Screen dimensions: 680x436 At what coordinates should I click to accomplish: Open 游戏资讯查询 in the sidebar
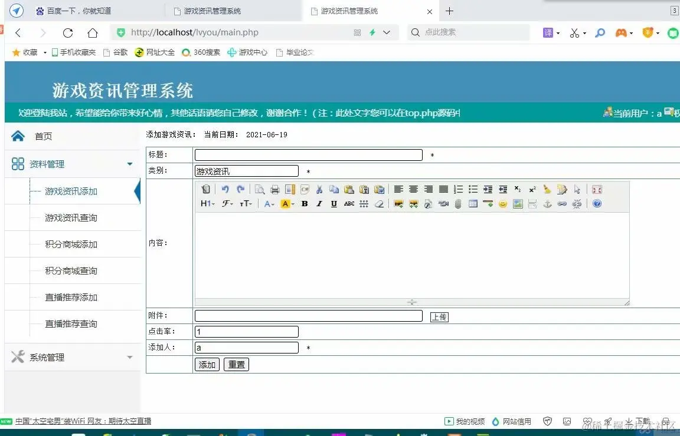(71, 218)
